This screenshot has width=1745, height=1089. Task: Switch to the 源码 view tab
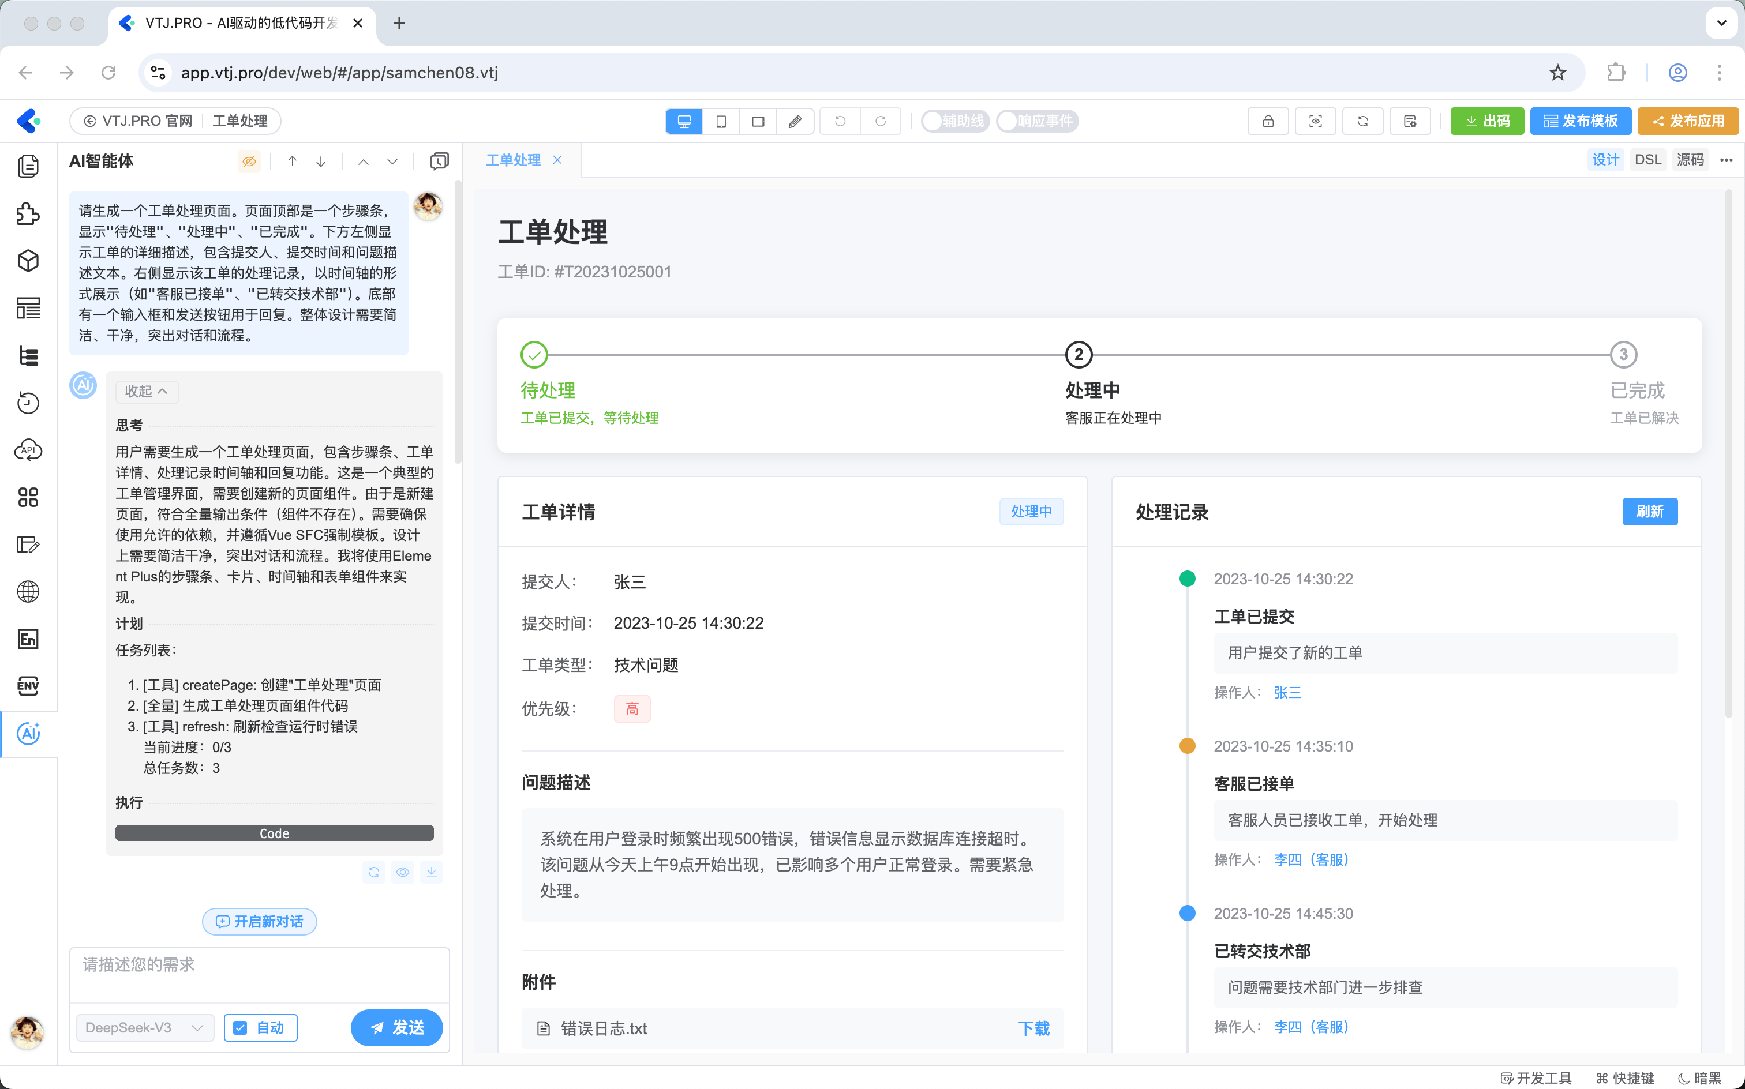click(x=1690, y=160)
